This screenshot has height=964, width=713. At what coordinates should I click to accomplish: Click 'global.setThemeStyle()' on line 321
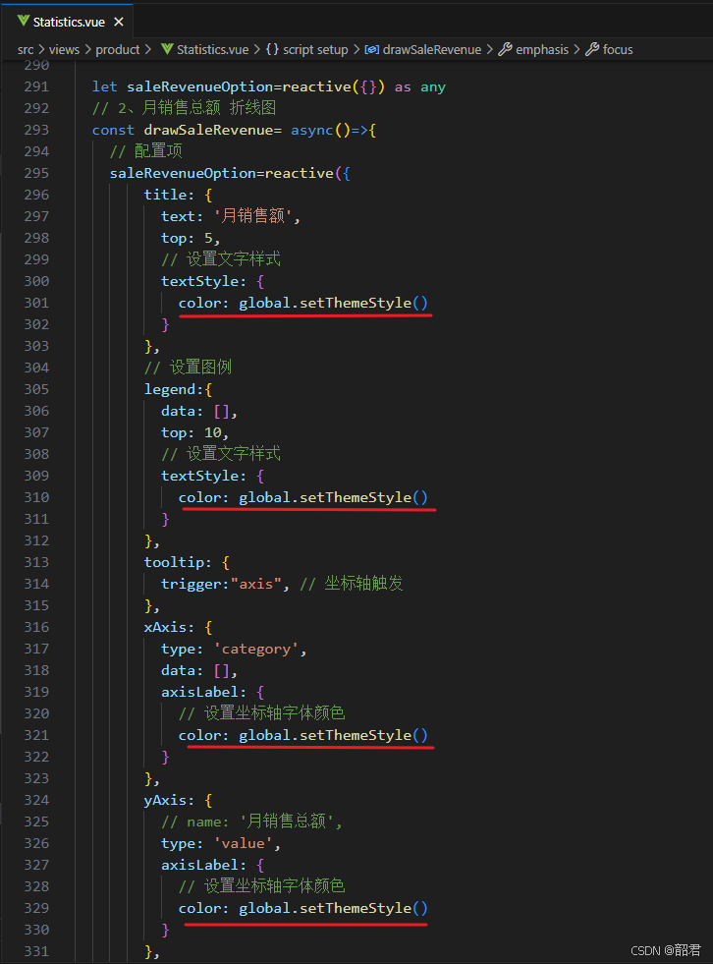[333, 735]
